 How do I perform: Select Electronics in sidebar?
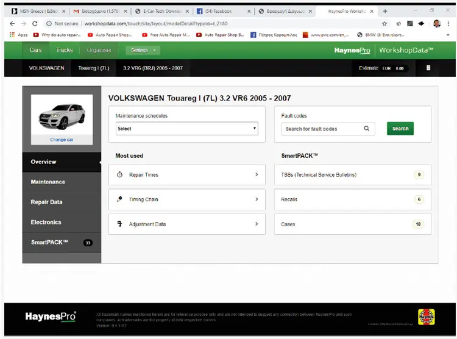pyautogui.click(x=62, y=222)
